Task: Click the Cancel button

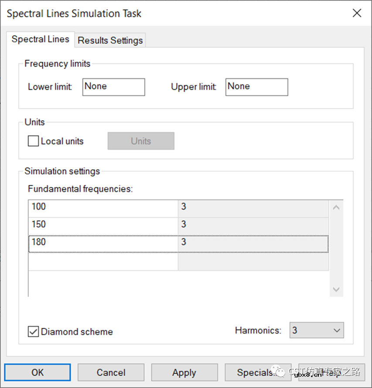Action: 111,373
